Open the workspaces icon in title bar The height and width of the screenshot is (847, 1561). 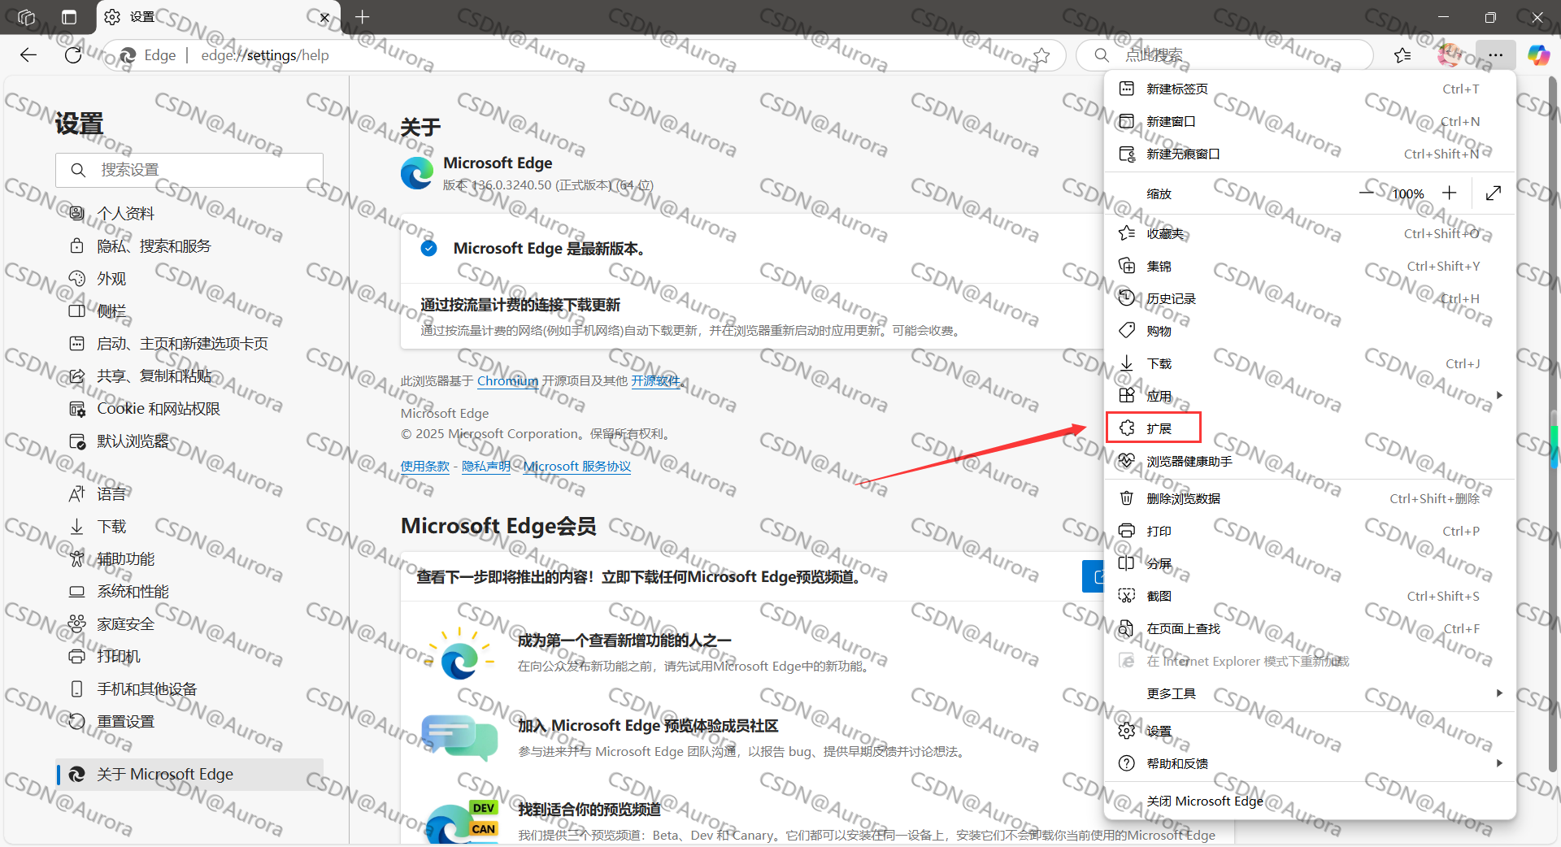pyautogui.click(x=26, y=17)
